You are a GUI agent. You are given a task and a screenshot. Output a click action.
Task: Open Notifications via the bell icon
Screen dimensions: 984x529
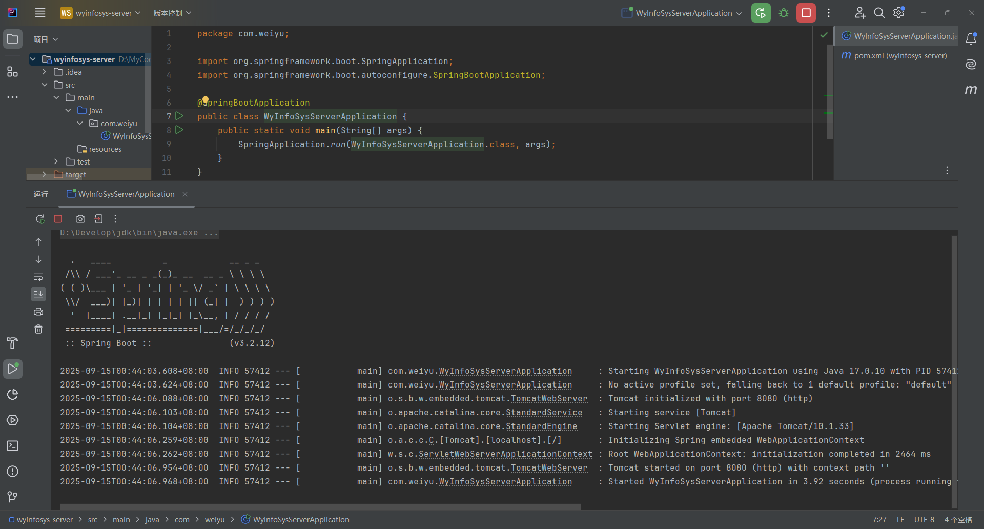pyautogui.click(x=971, y=38)
